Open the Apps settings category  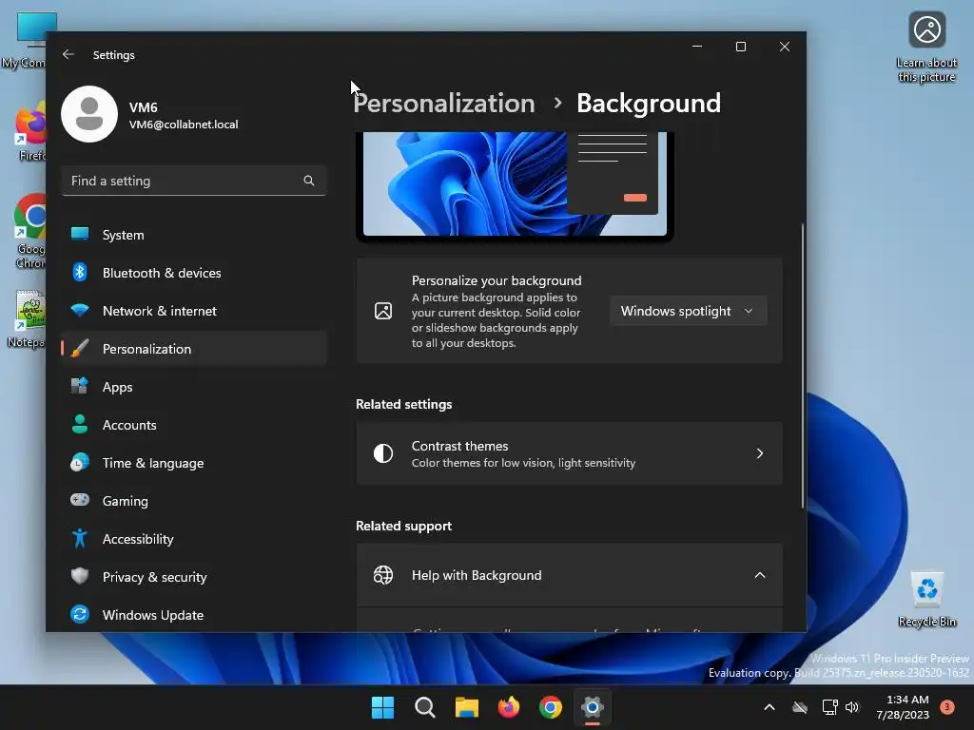pyautogui.click(x=194, y=386)
